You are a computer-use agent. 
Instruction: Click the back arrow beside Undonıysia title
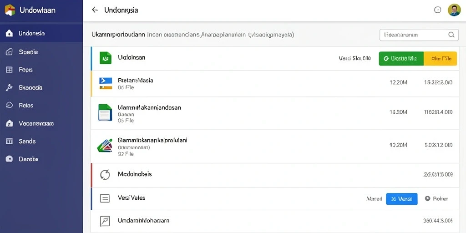[95, 10]
